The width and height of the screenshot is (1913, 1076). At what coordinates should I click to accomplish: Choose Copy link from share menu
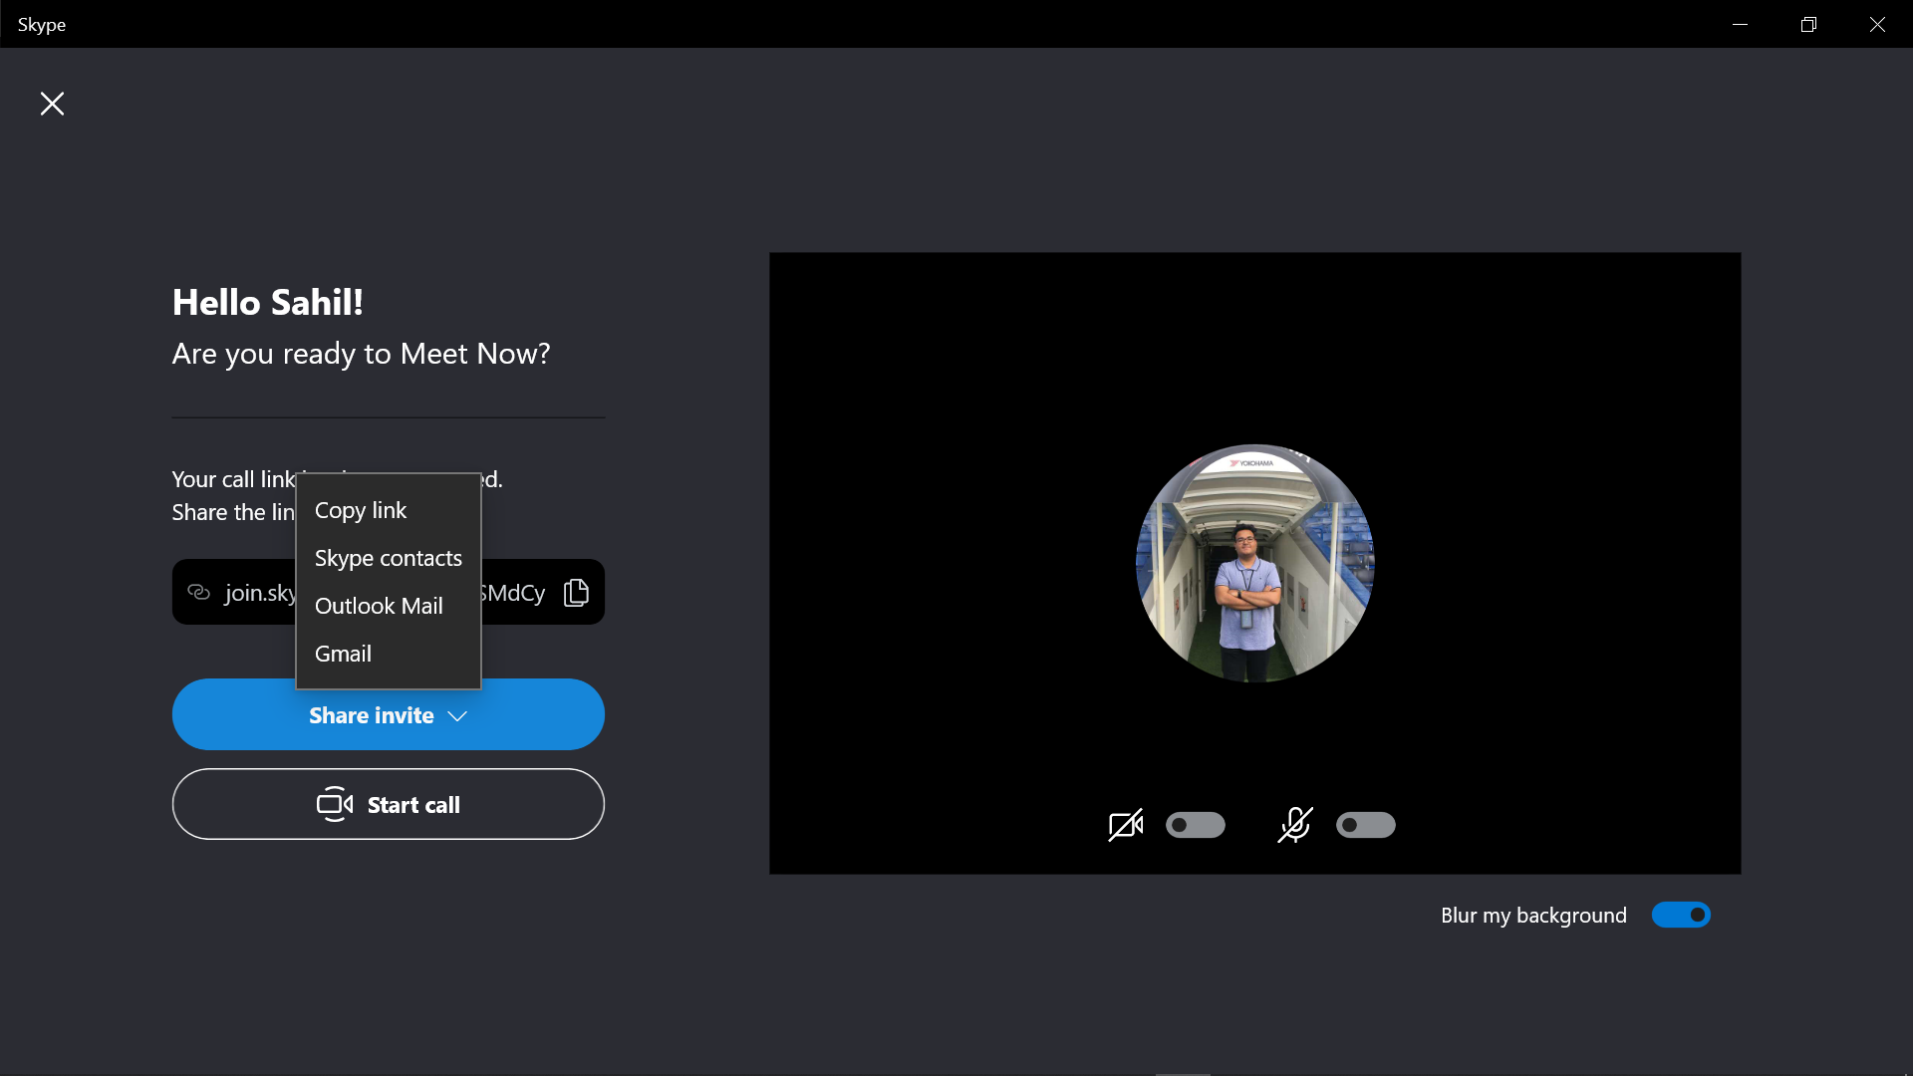point(389,510)
